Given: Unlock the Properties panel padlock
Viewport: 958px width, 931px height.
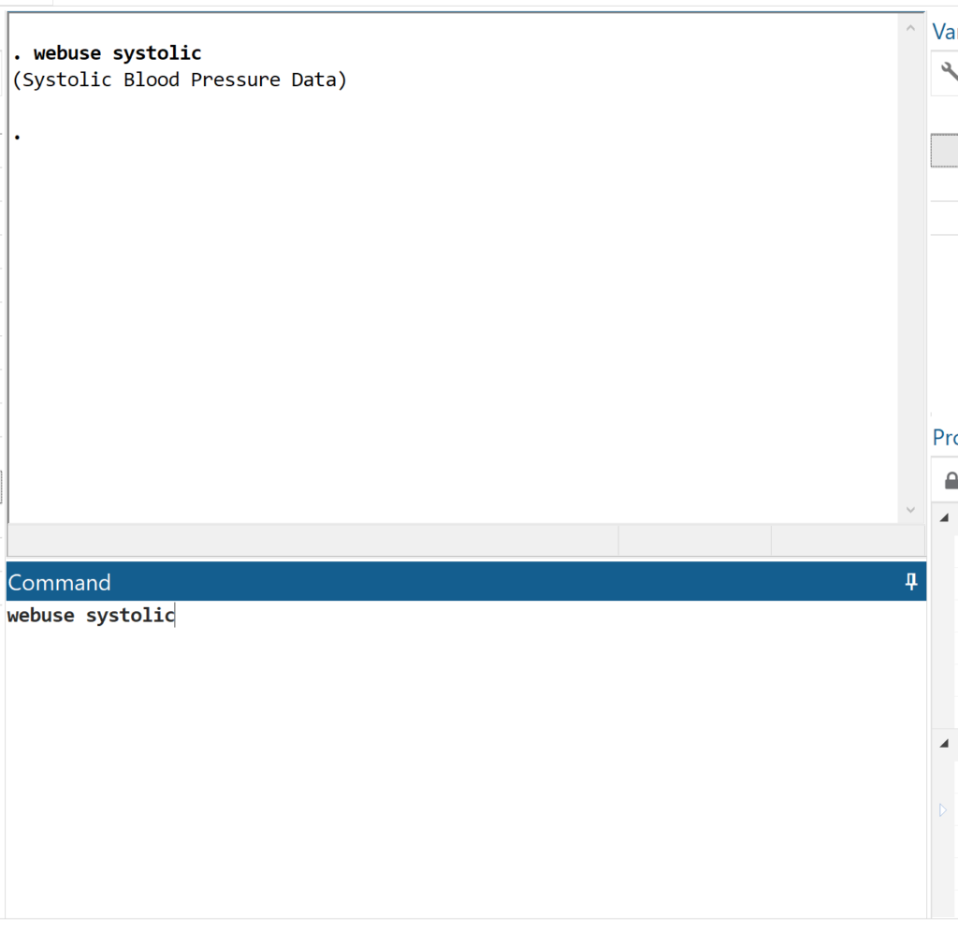Looking at the screenshot, I should click(951, 479).
